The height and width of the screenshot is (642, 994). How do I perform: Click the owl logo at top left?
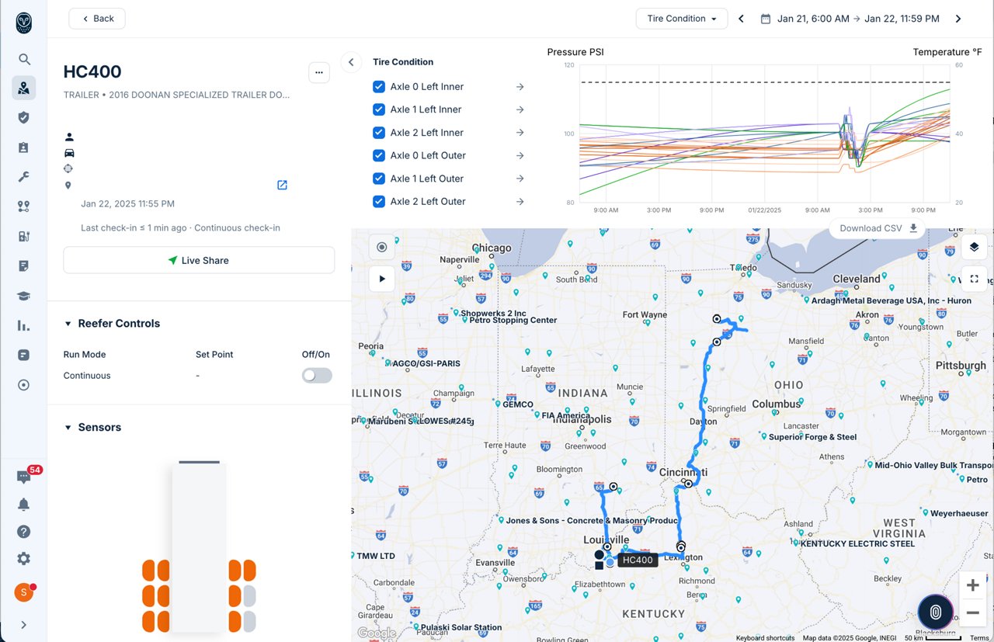[24, 23]
